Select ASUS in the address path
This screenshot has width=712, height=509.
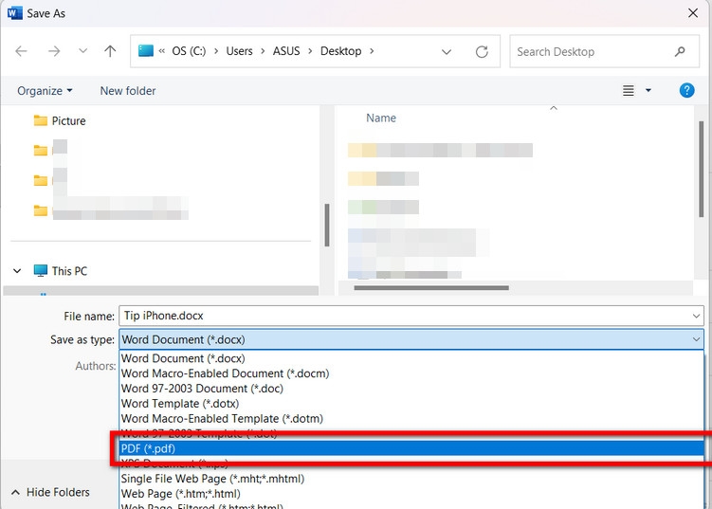pos(286,51)
